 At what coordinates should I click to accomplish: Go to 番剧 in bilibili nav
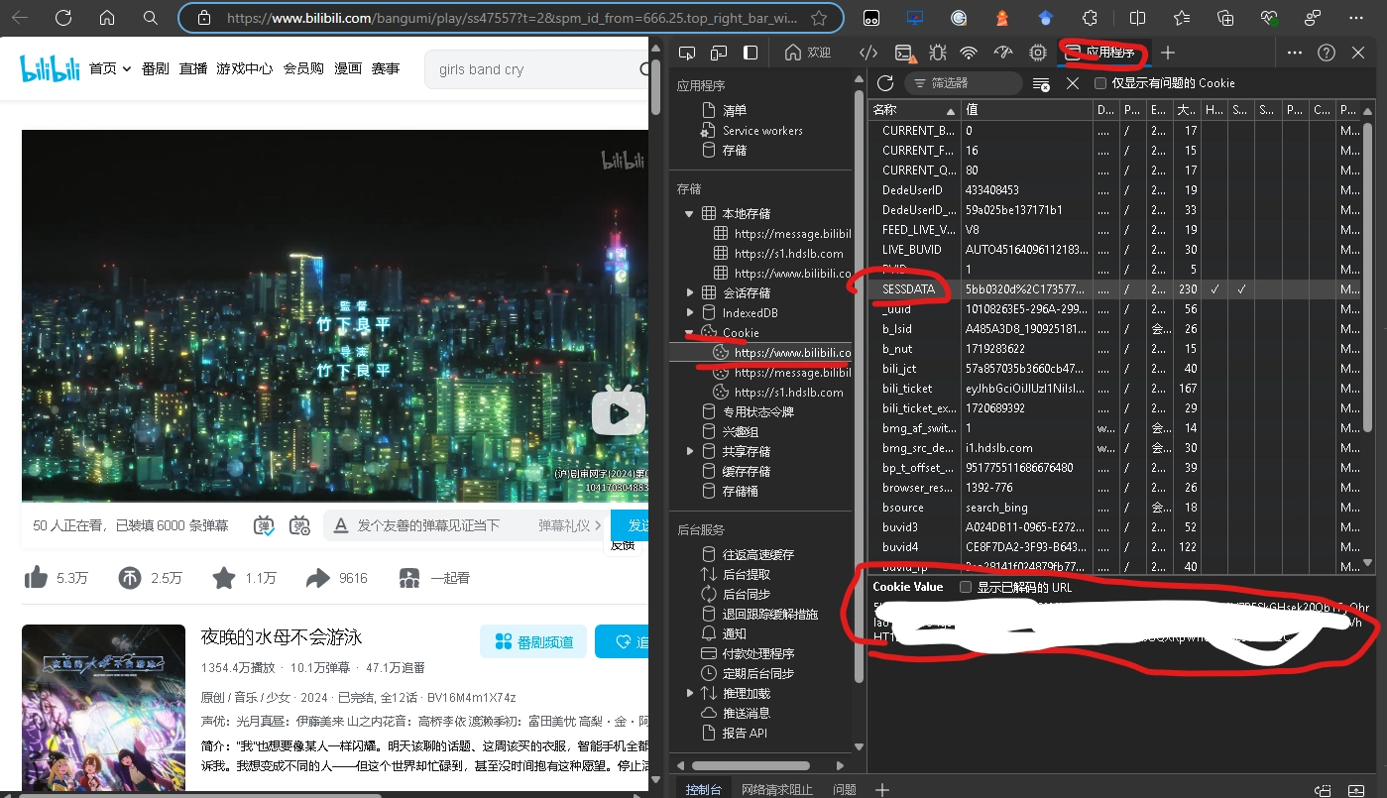156,68
